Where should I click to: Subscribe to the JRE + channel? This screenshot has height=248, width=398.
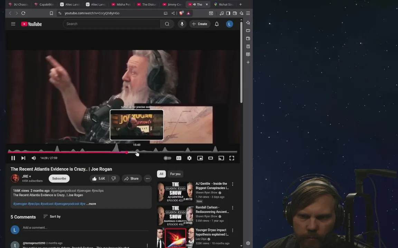[59, 179]
